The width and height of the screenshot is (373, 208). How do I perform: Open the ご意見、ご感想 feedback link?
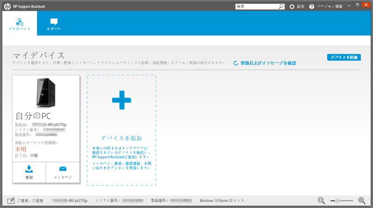click(x=30, y=201)
